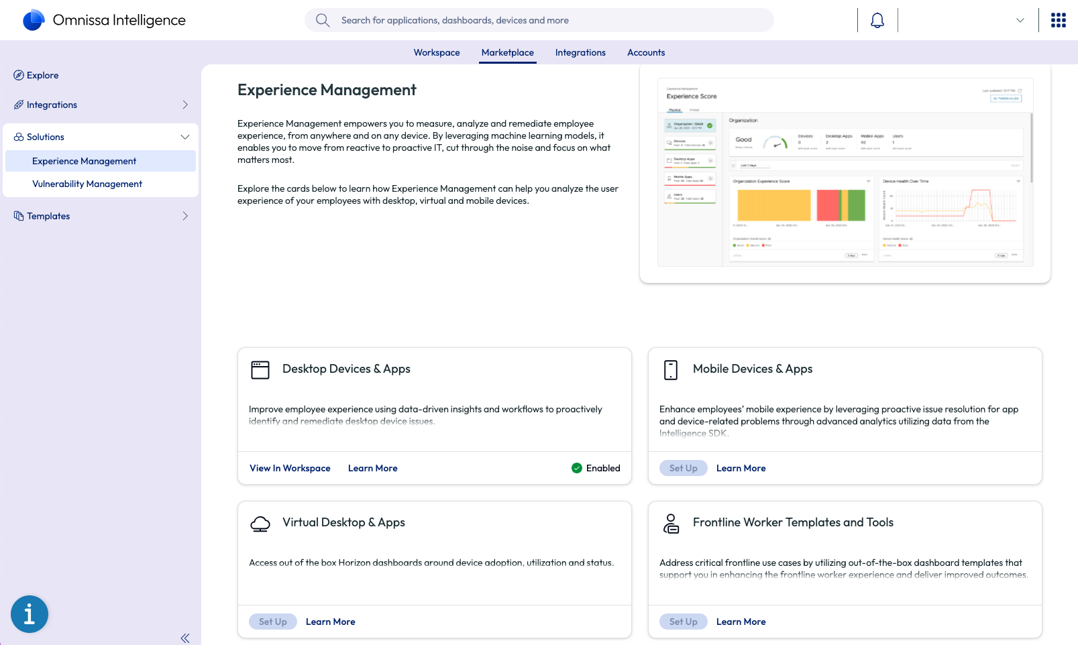Click the Desktop Devices & Apps window icon
Image resolution: width=1078 pixels, height=645 pixels.
point(260,370)
